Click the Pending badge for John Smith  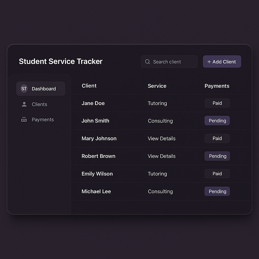[217, 121]
